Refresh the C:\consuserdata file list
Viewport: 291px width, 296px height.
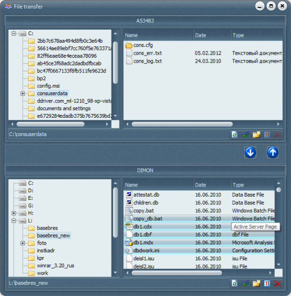(234, 134)
